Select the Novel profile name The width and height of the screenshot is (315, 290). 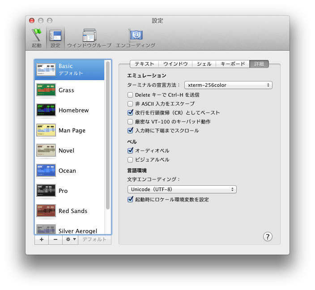(66, 150)
